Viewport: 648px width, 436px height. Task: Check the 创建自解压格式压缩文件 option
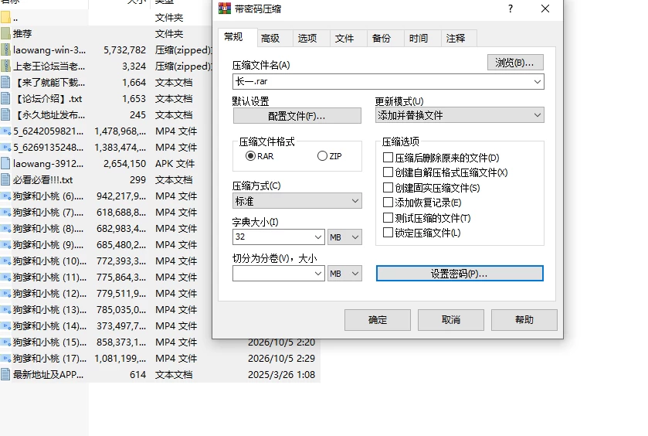[388, 172]
